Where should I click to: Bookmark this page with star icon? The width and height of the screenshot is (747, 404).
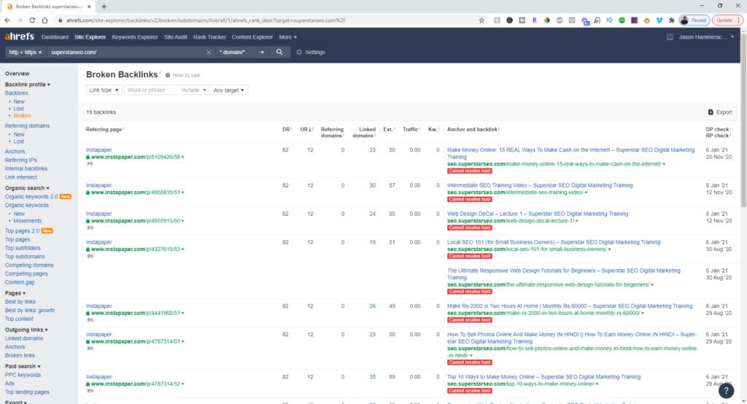[x=481, y=20]
